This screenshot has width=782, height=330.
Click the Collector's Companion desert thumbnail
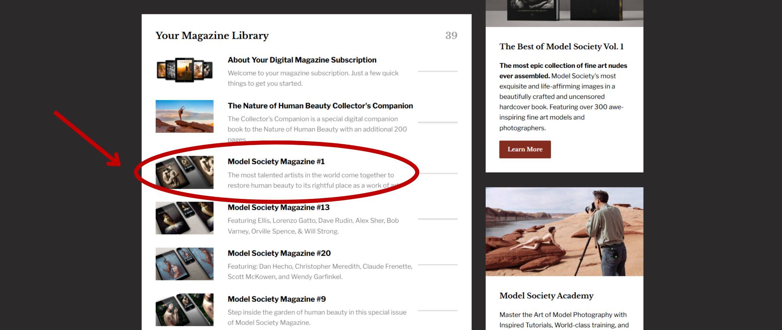[x=185, y=116]
